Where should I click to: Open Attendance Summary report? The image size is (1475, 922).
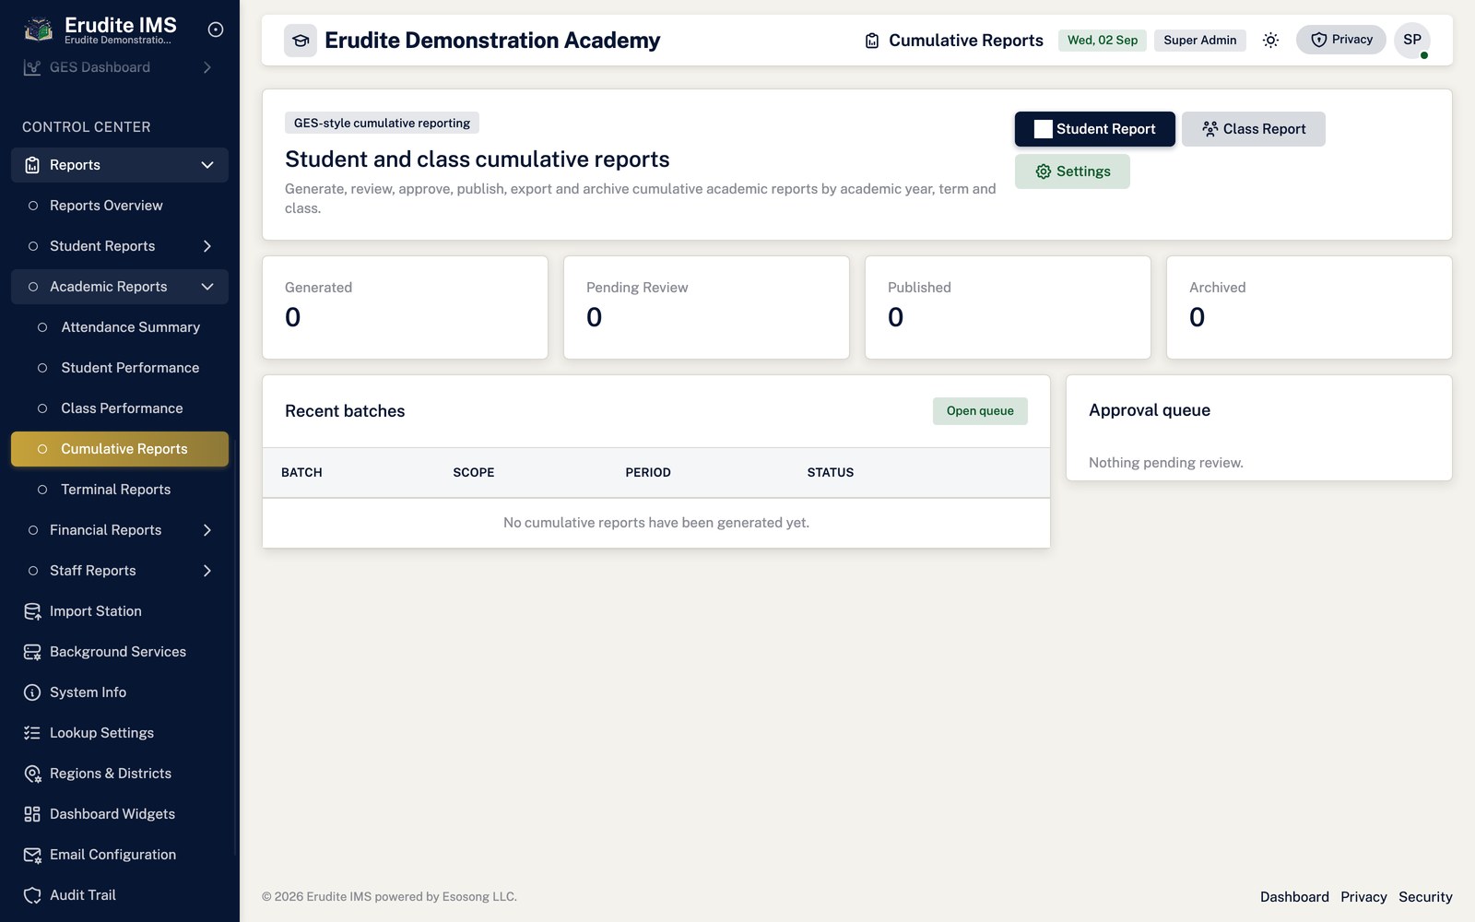(120, 327)
